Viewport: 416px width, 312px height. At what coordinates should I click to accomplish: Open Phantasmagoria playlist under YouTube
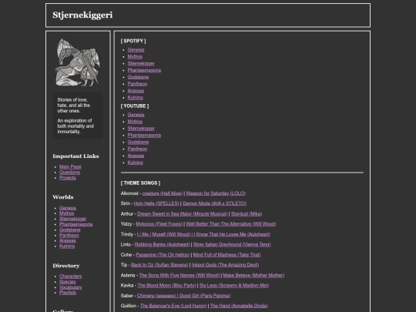144,136
